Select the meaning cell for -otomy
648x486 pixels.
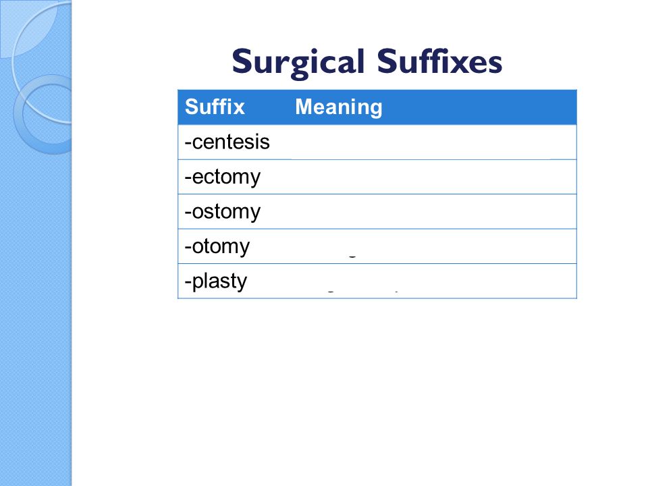433,246
